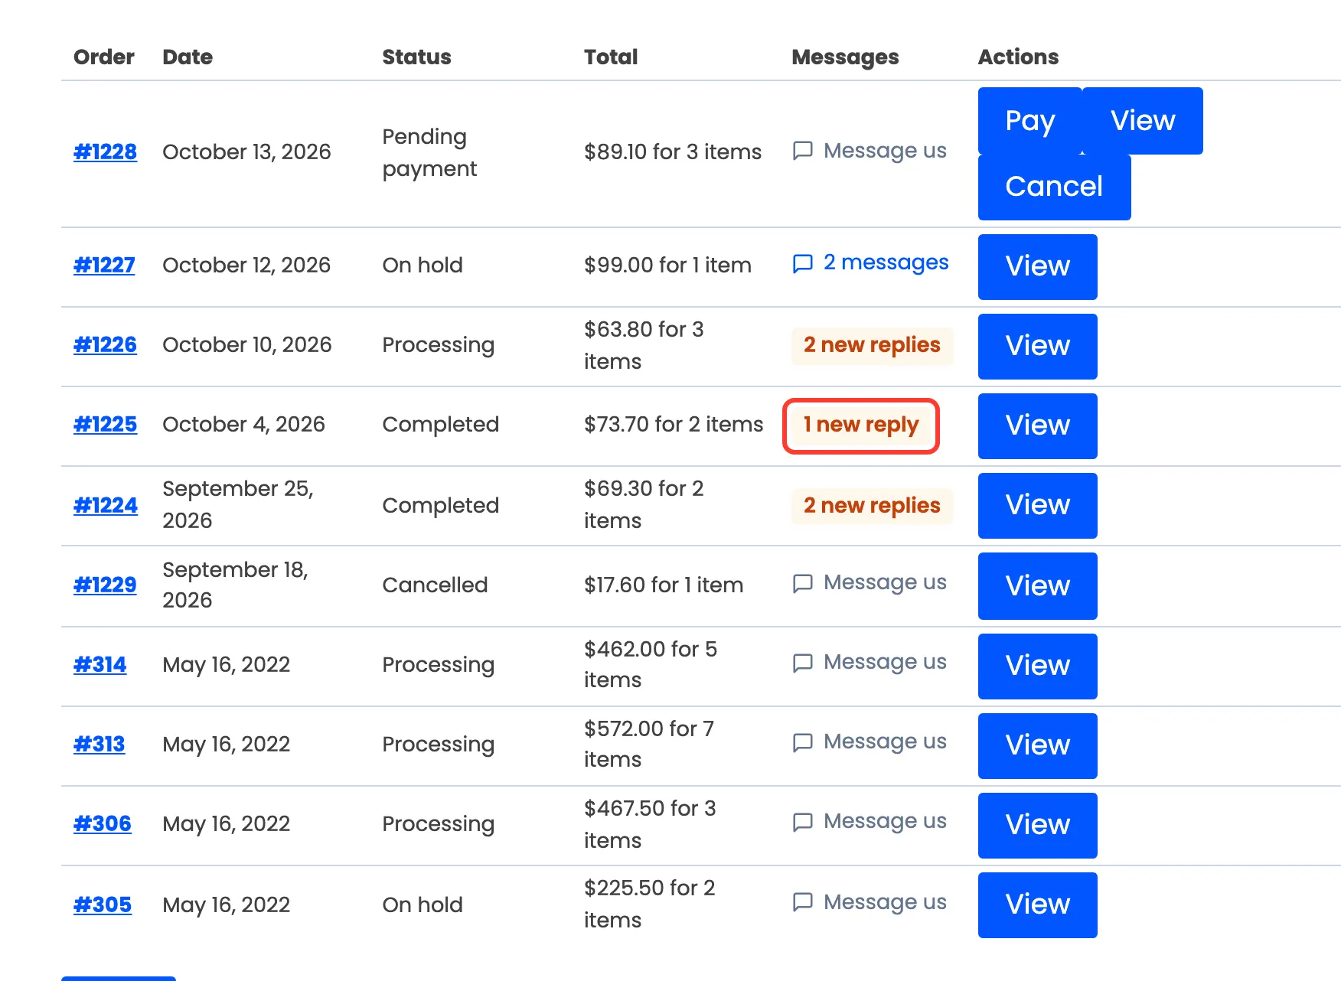
Task: Click Message us text for order #314
Action: tap(885, 662)
